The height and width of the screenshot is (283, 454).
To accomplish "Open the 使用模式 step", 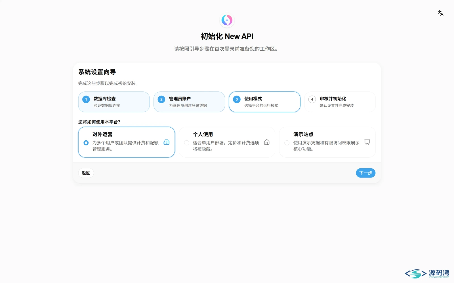I will point(264,102).
